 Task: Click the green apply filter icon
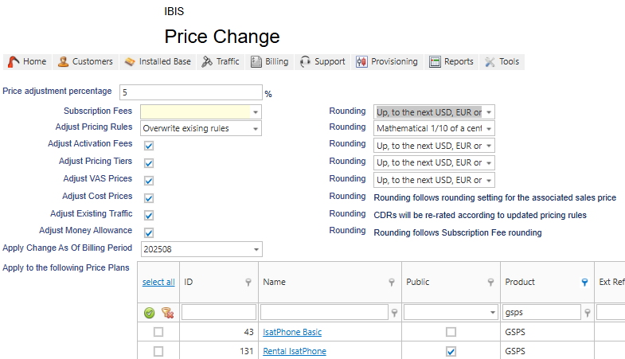point(149,313)
